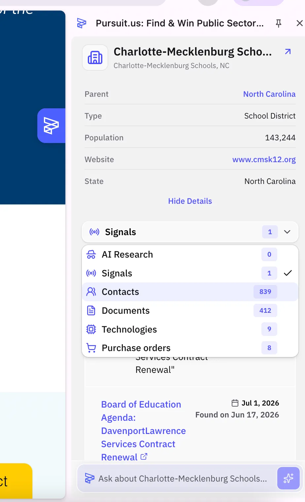
Task: Click the State value North Carolina
Action: [x=270, y=181]
